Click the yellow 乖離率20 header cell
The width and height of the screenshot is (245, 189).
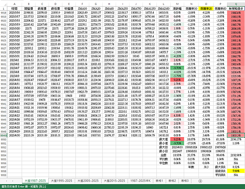[x=206, y=9]
